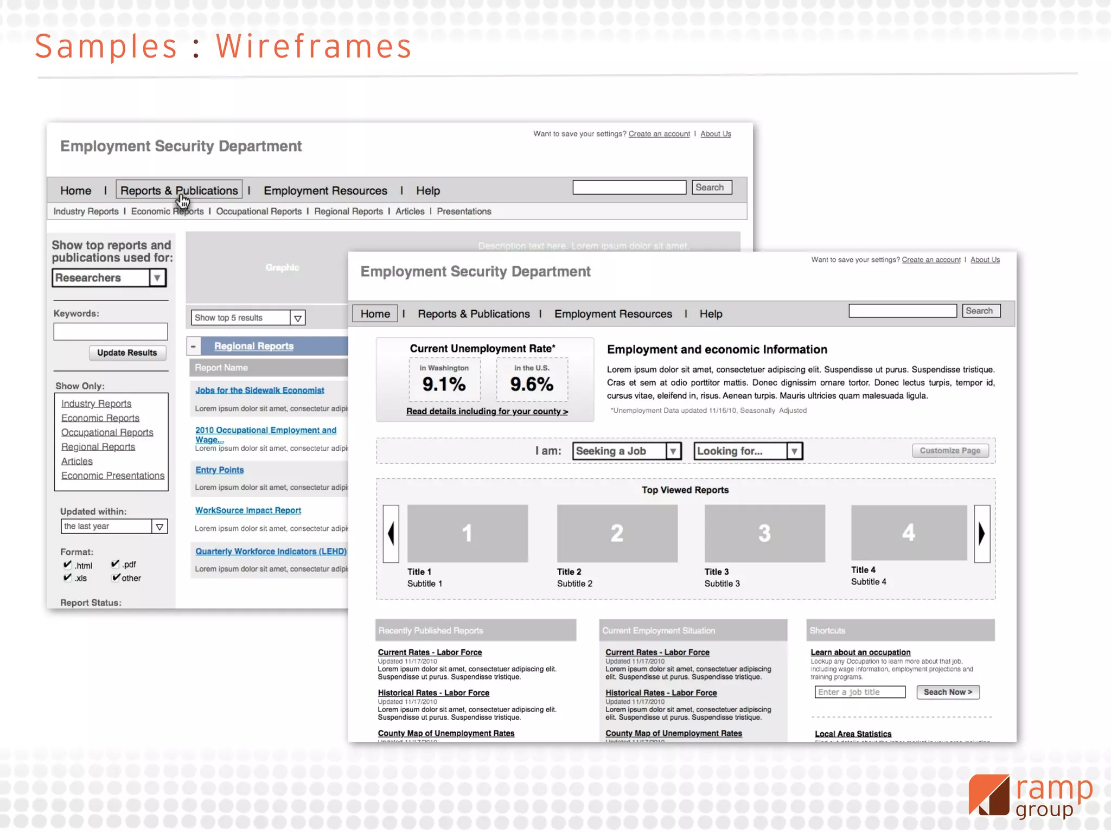
Task: Click the Enter a job title field
Action: (860, 693)
